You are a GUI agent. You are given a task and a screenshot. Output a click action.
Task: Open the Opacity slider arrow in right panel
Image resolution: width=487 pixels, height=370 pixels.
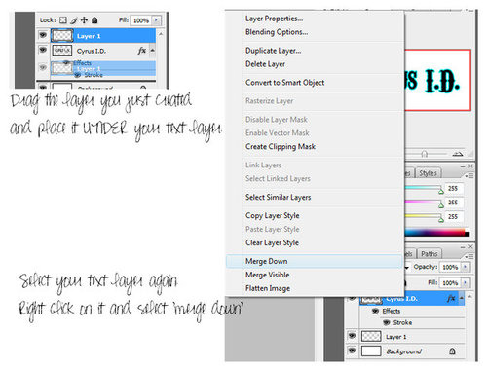[466, 267]
